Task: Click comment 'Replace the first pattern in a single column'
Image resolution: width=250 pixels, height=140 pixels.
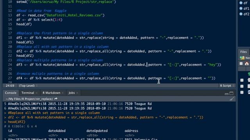Action: coord(60,33)
